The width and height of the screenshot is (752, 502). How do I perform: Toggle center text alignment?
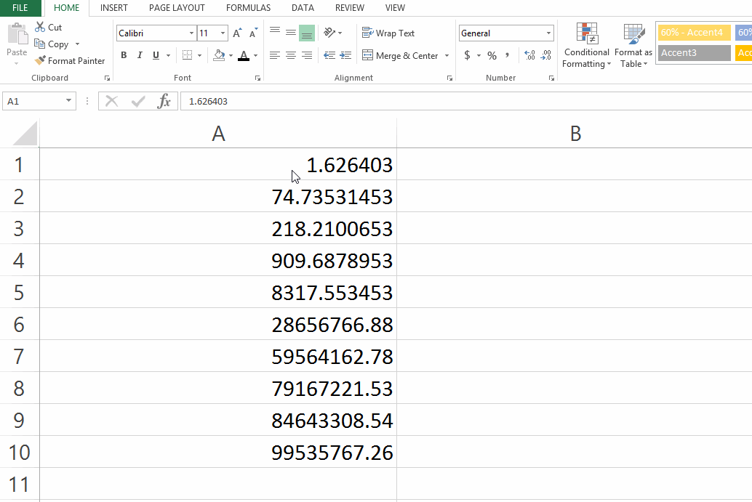290,55
